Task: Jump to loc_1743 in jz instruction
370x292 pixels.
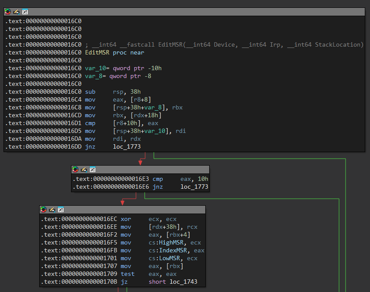Action: 183,282
